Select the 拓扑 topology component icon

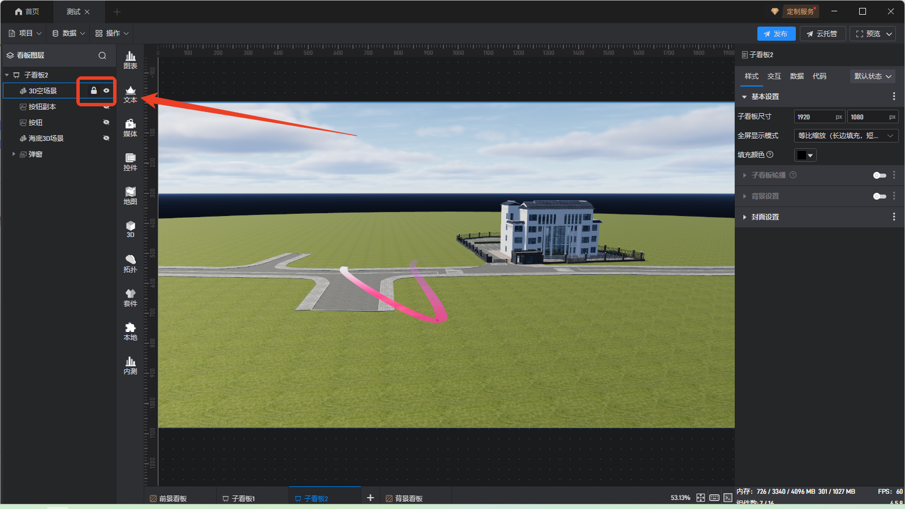[x=130, y=264]
